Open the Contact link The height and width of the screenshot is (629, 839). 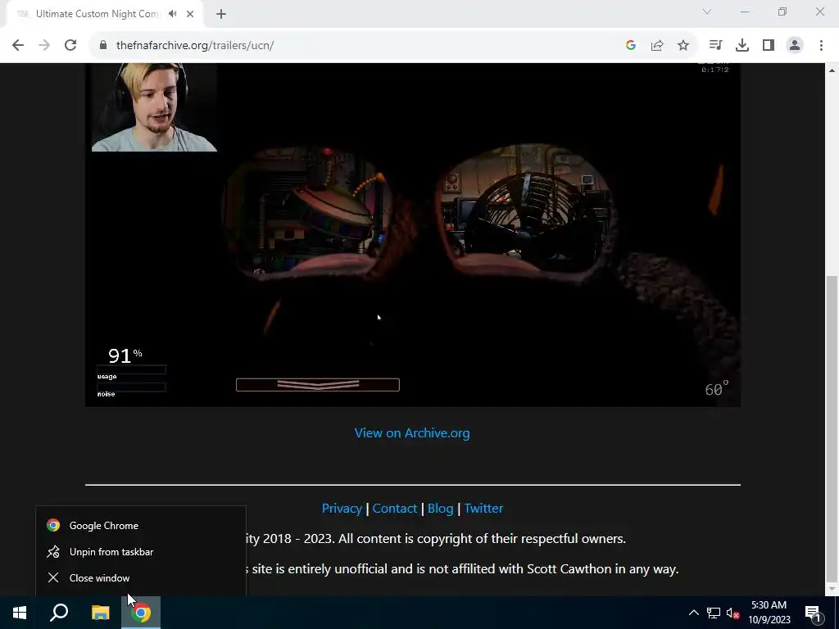point(394,508)
